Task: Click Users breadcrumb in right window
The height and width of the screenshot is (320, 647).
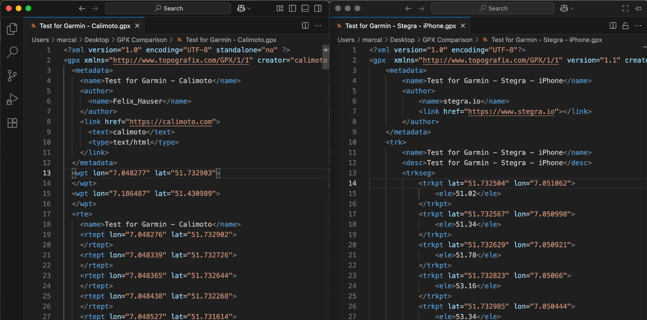Action: click(x=346, y=40)
